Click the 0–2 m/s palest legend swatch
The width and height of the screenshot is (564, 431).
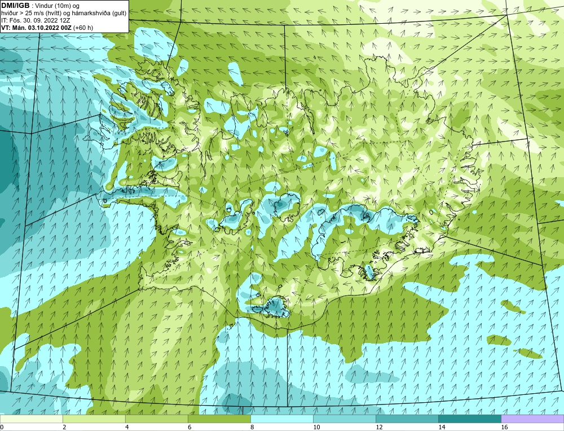[x=31, y=419]
